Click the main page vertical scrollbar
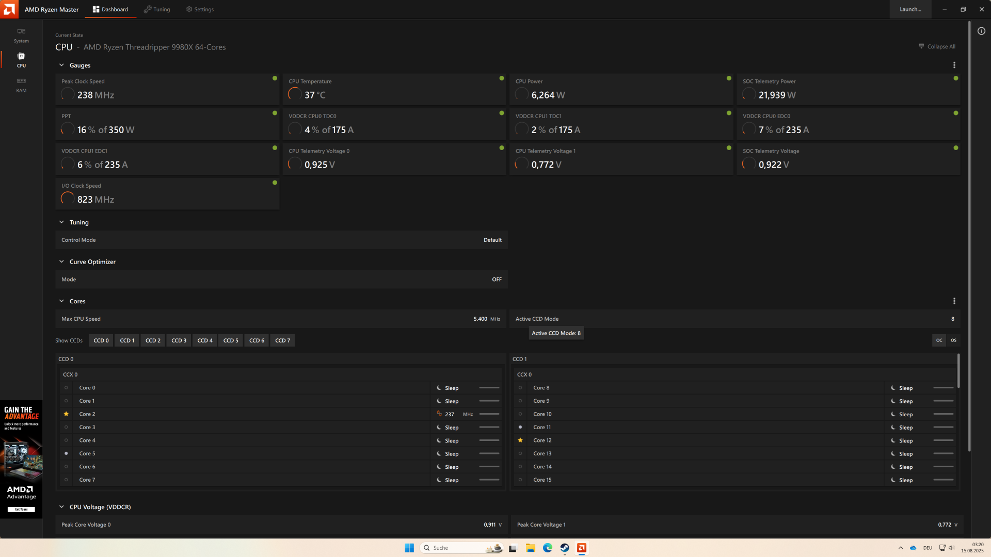The width and height of the screenshot is (991, 557). click(969, 237)
